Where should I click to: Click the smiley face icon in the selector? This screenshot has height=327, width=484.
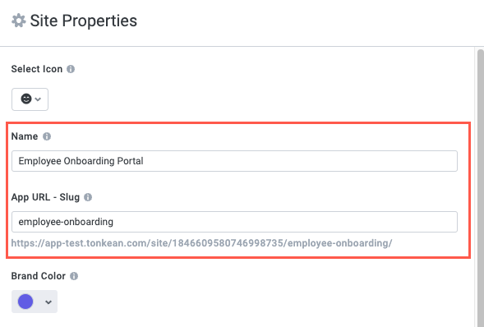26,99
